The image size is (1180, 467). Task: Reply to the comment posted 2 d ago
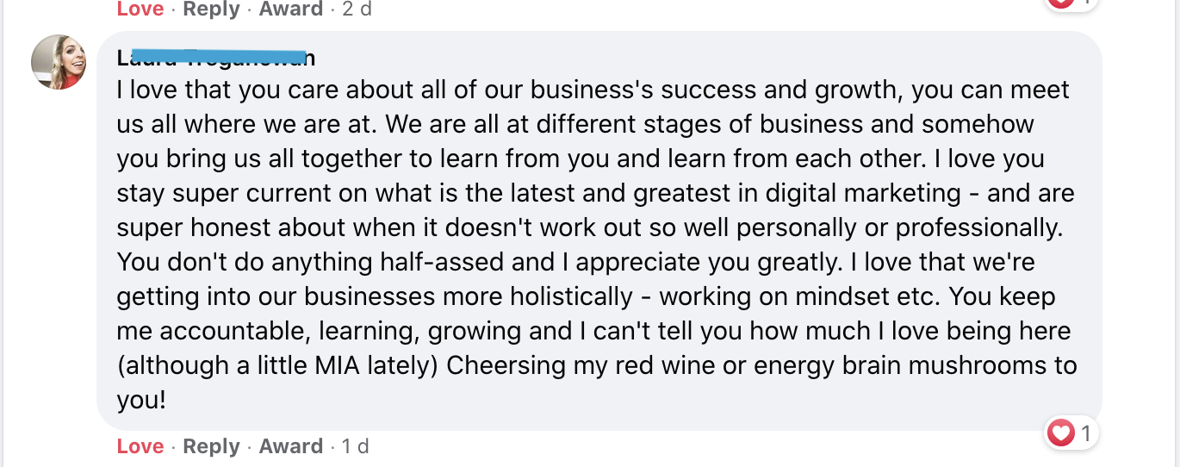point(211,9)
